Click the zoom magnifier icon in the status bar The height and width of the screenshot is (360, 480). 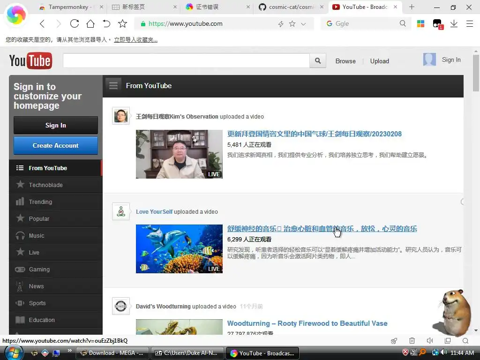(465, 341)
